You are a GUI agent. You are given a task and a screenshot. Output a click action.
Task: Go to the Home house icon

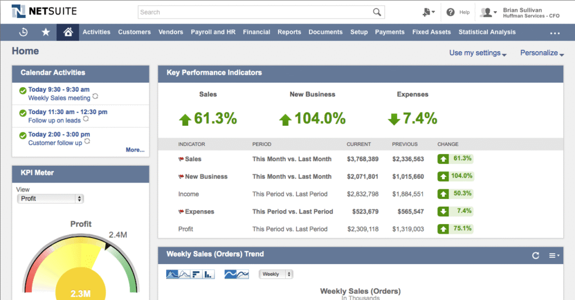pos(68,32)
